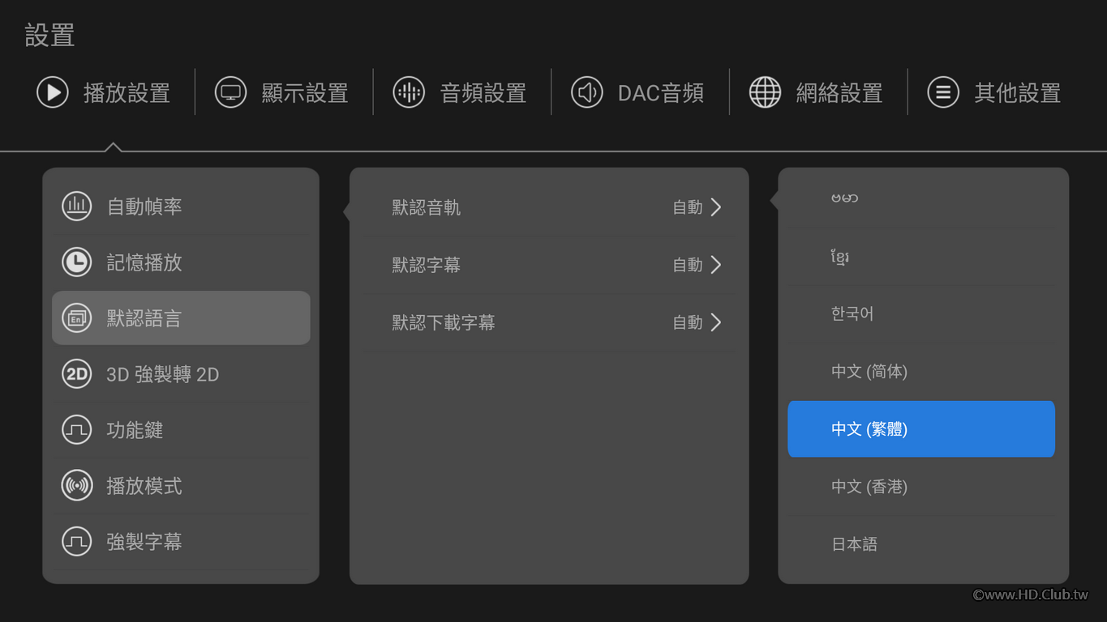Choose 中文 (简体) language option
The image size is (1107, 622).
click(921, 371)
